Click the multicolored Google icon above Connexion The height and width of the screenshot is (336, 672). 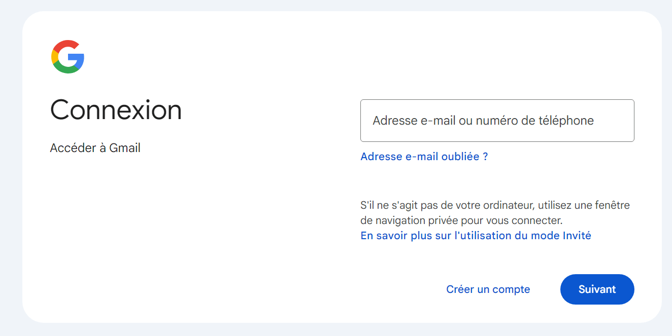pyautogui.click(x=68, y=57)
